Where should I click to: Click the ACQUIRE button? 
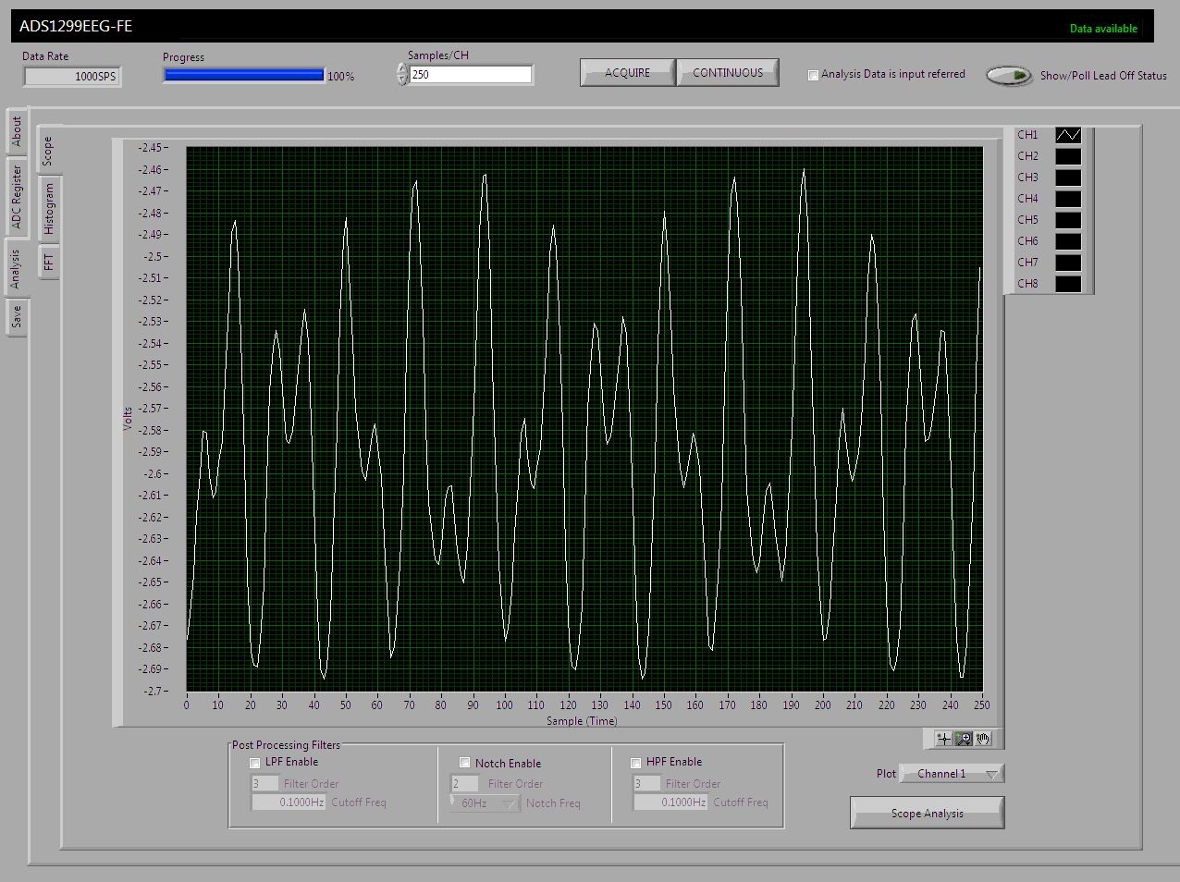(627, 73)
